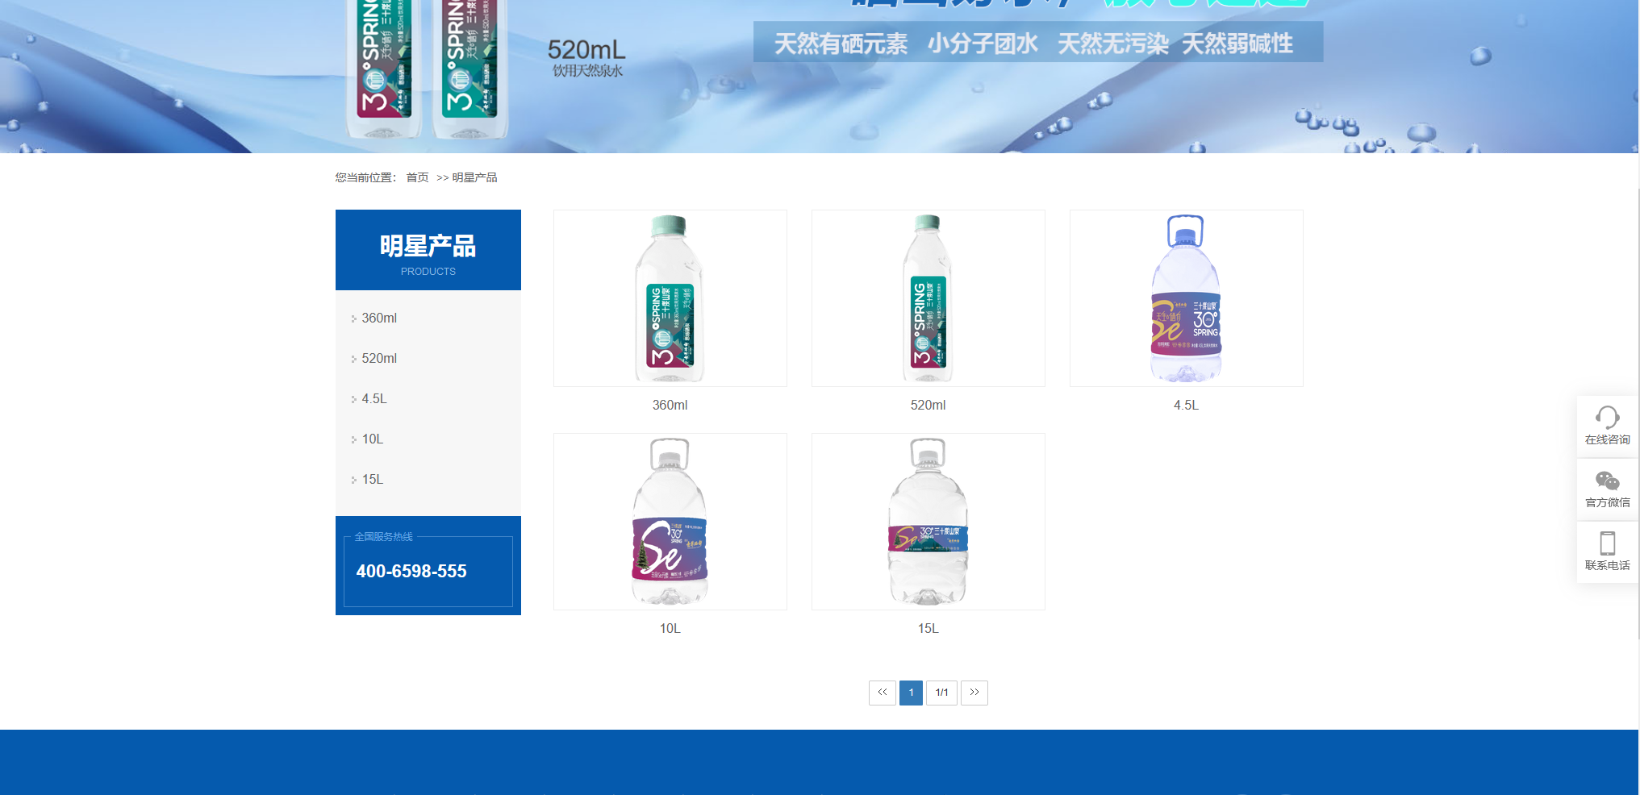The height and width of the screenshot is (795, 1640).
Task: Open the 15L jug product image
Action: point(928,522)
